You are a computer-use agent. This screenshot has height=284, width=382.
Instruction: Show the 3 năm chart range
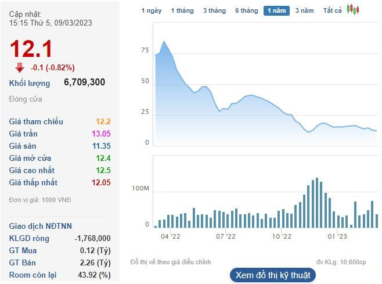pos(304,10)
